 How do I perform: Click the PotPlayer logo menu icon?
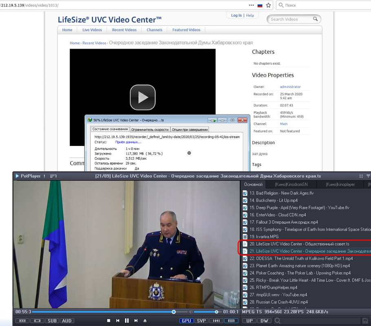[x=17, y=176]
